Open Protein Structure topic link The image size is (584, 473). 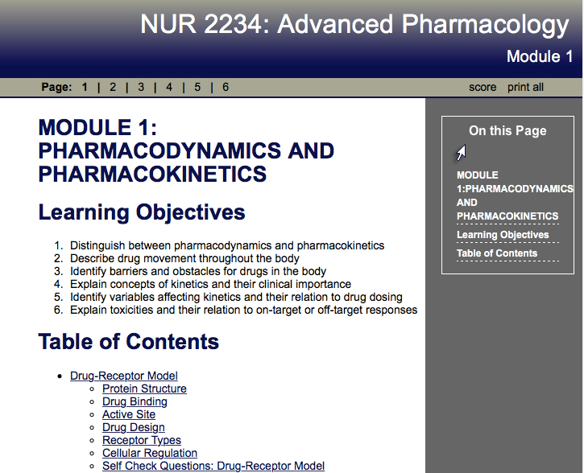(144, 389)
